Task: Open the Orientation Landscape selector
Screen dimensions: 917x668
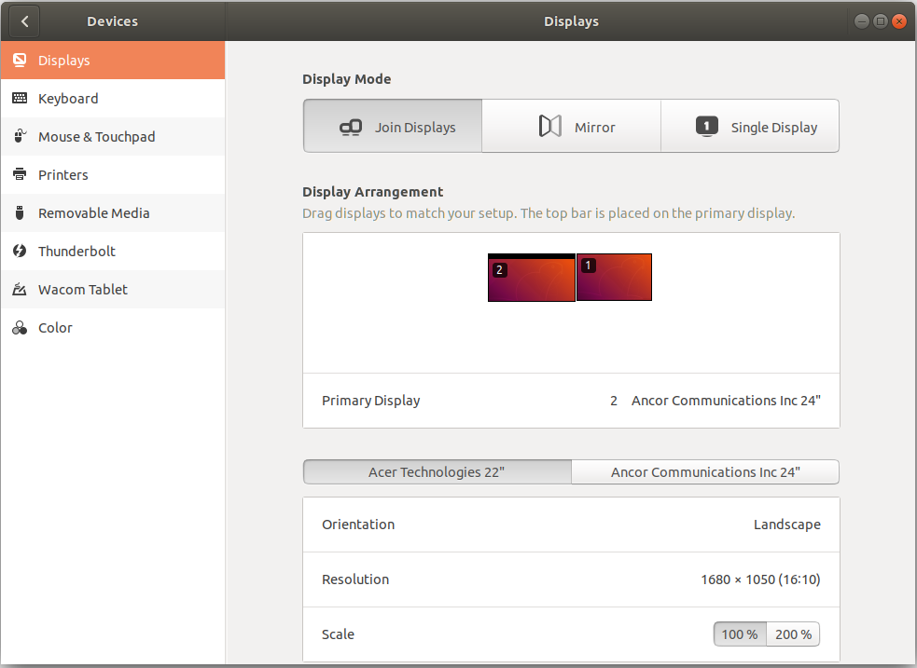Action: click(x=571, y=525)
